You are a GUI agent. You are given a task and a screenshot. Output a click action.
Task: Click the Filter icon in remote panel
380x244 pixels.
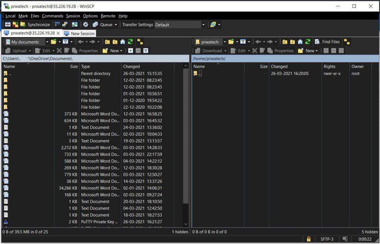click(x=243, y=42)
